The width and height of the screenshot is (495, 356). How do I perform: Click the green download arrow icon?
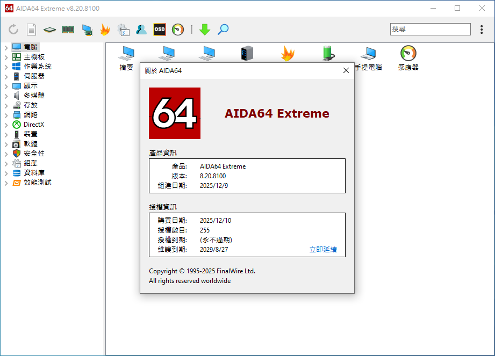click(205, 30)
